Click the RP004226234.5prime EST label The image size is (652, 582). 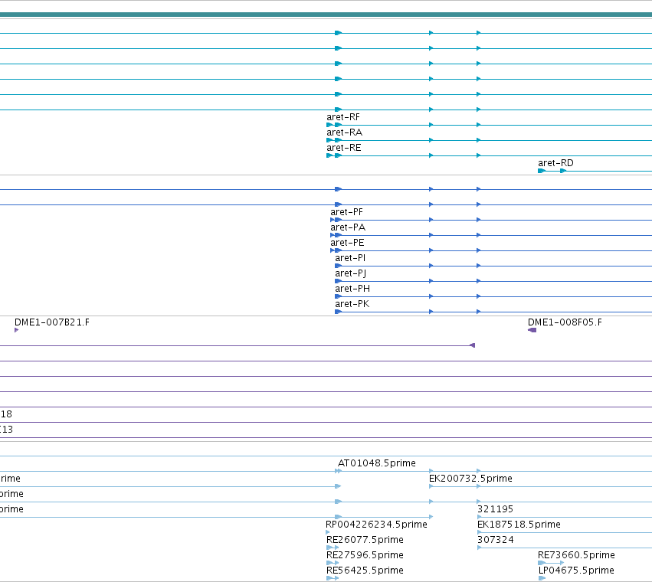[x=376, y=525]
